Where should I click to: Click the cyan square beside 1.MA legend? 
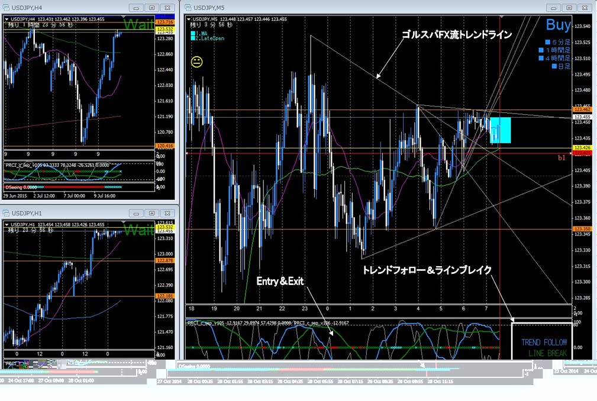pos(193,34)
